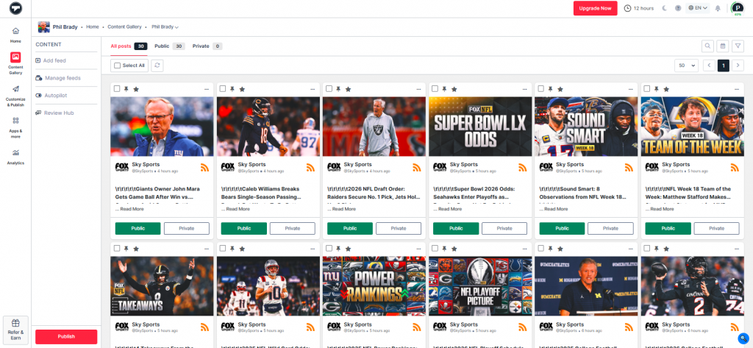Click the refresh icon beside Select All
This screenshot has width=753, height=348.
(x=157, y=65)
